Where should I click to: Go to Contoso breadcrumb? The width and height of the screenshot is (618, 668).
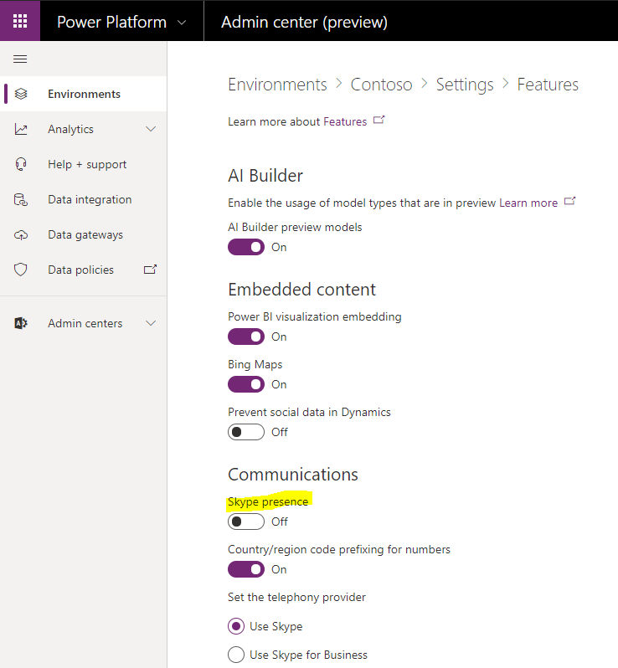[x=382, y=85]
